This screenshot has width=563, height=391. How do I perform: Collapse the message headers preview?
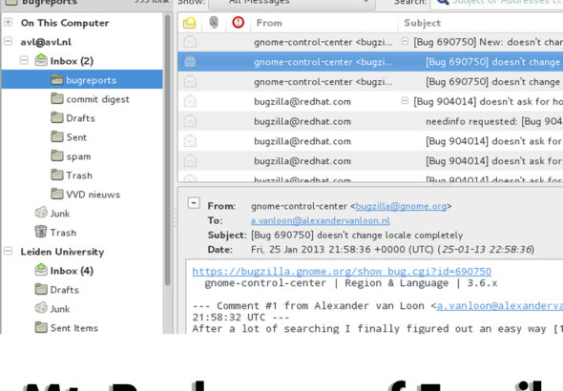194,204
